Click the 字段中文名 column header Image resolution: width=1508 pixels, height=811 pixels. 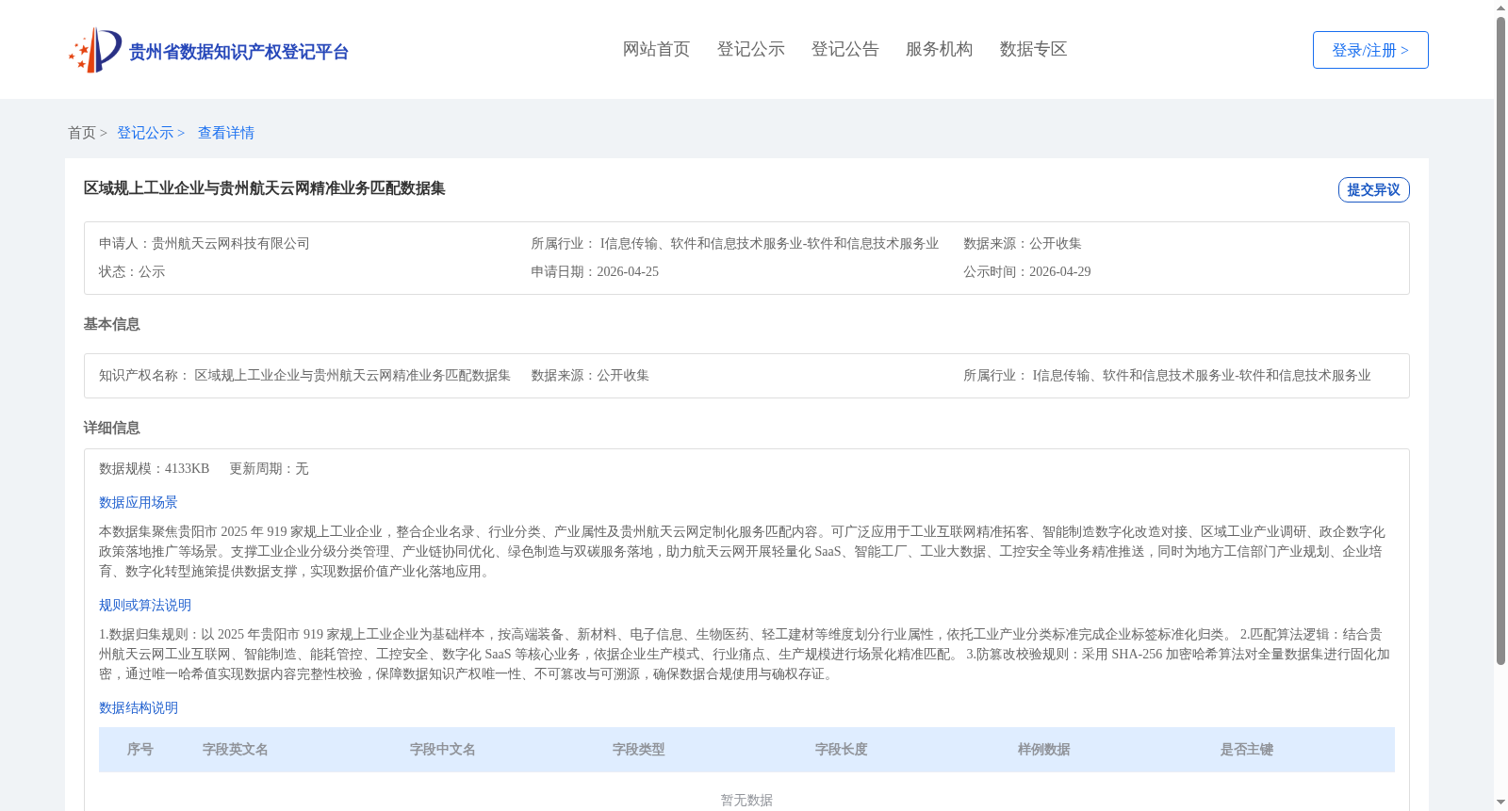pyautogui.click(x=443, y=749)
